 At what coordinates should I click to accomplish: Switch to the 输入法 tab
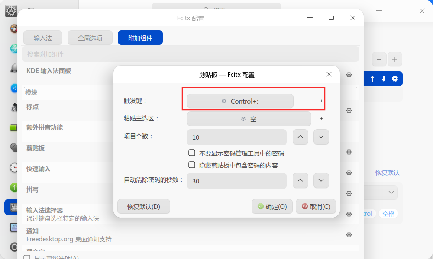click(43, 38)
